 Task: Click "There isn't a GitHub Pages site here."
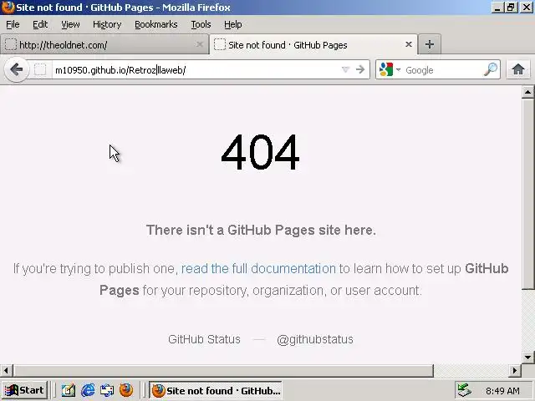point(261,231)
